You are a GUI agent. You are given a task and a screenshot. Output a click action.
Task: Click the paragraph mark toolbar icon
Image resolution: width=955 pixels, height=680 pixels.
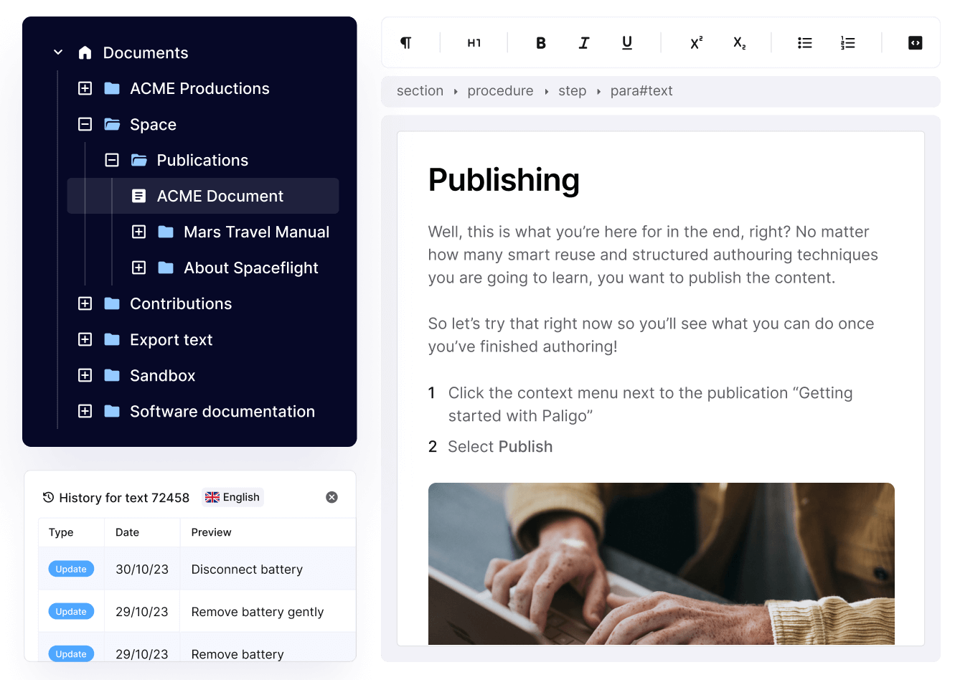coord(406,43)
